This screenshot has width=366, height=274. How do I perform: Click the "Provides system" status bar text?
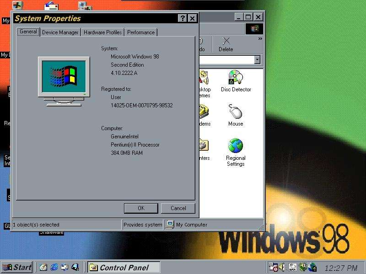click(x=143, y=225)
